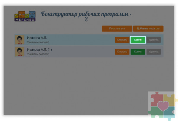Select the name Иванова А.Л. in first row
The height and width of the screenshot is (121, 178).
tap(37, 38)
